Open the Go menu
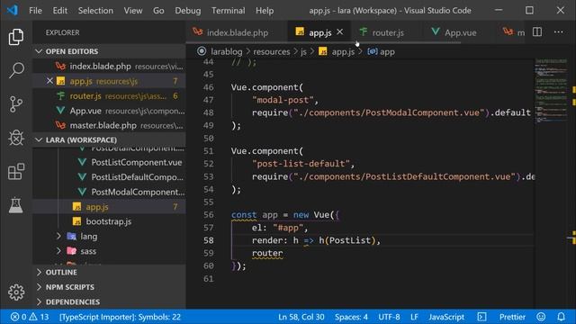Viewport: 576px width, 324px height. click(158, 11)
